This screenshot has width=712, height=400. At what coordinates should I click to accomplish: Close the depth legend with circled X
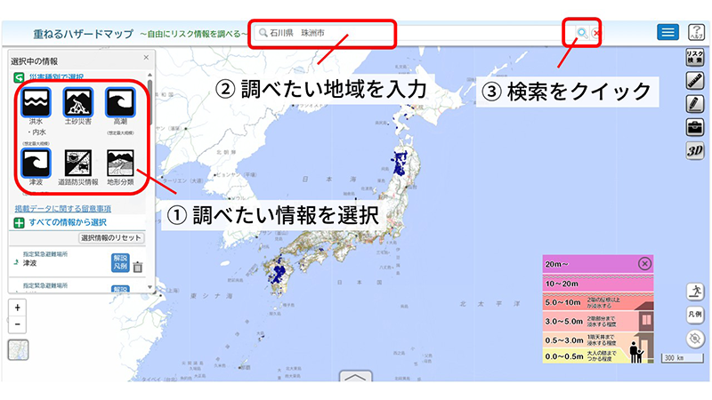point(644,263)
